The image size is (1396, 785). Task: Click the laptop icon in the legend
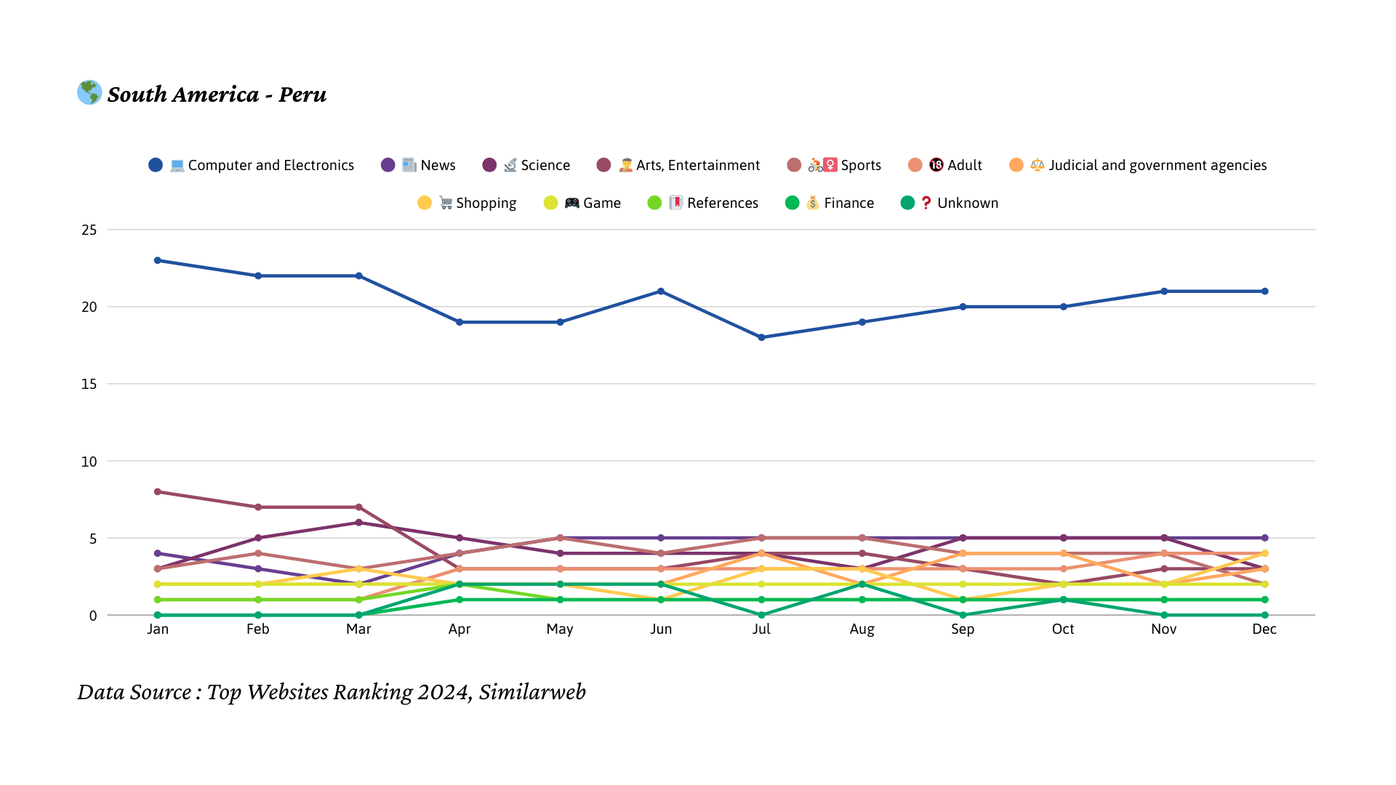(177, 166)
